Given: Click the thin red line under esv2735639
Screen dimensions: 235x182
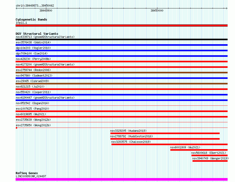Looking at the screenshot, I should [121, 122].
